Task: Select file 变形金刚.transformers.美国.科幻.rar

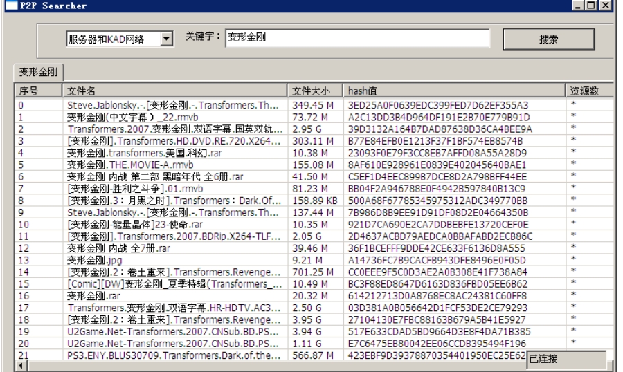Action: [145, 153]
